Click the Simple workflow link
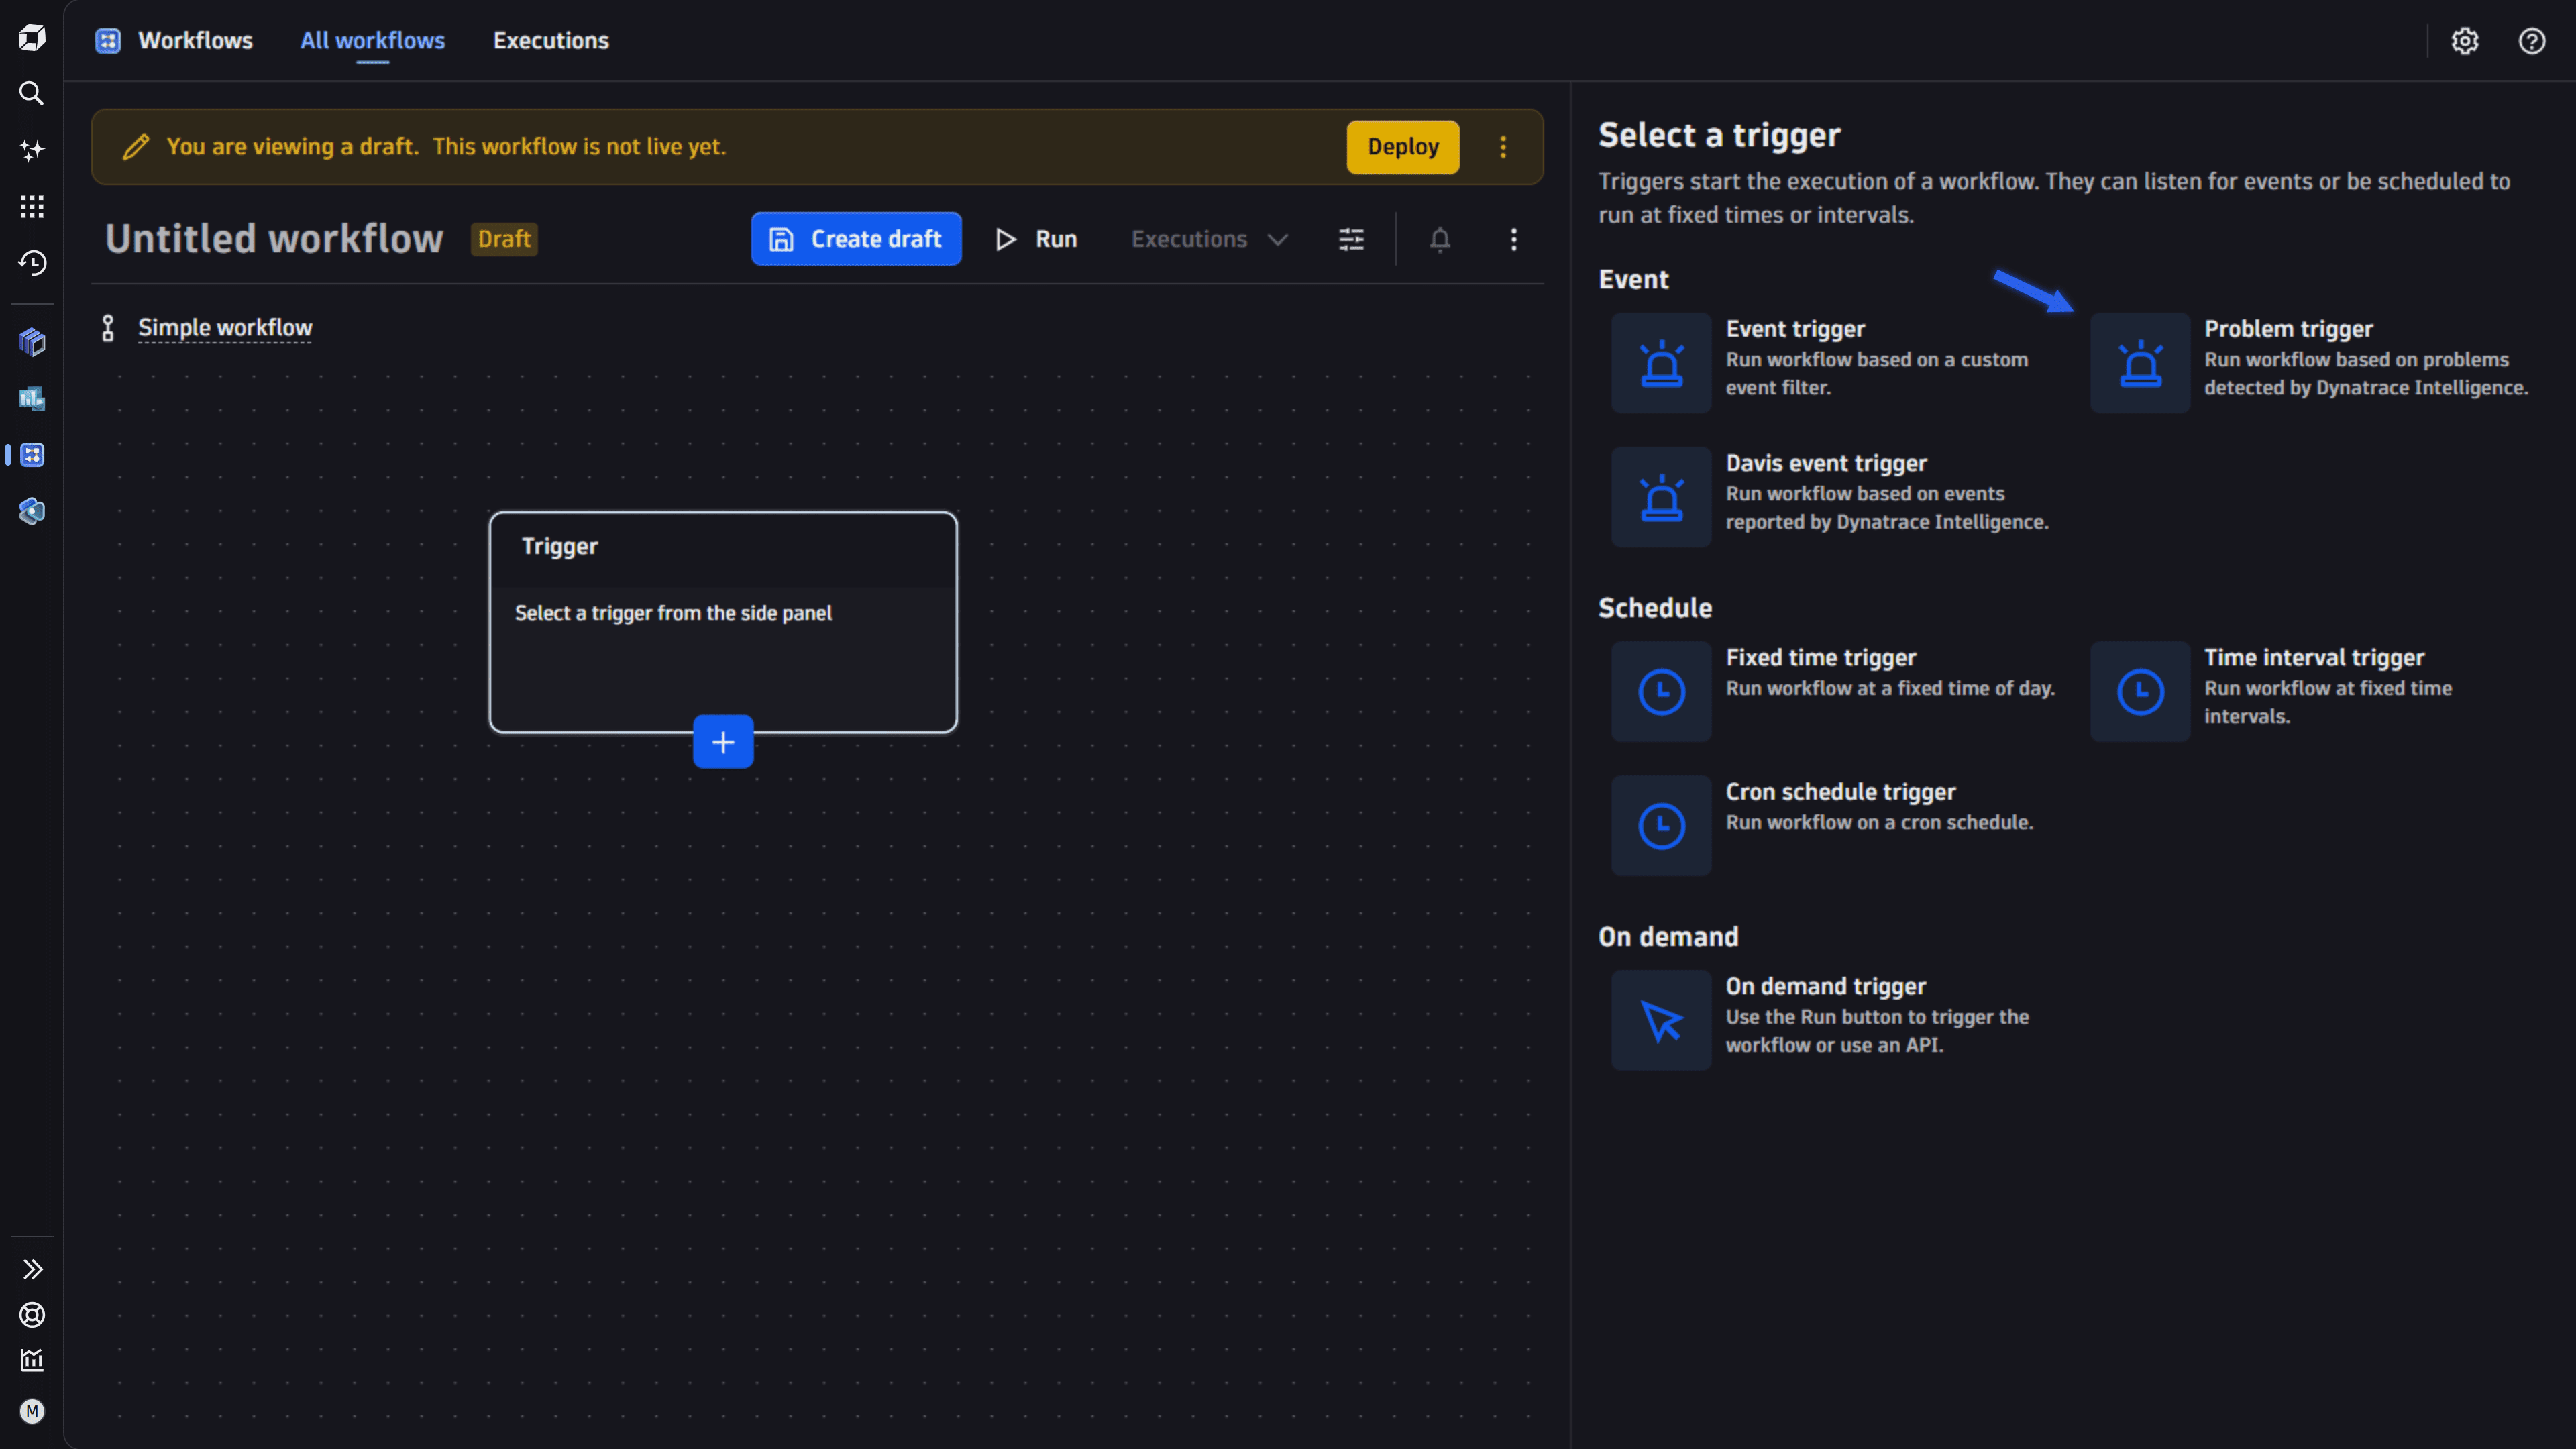2576x1449 pixels. 225,328
